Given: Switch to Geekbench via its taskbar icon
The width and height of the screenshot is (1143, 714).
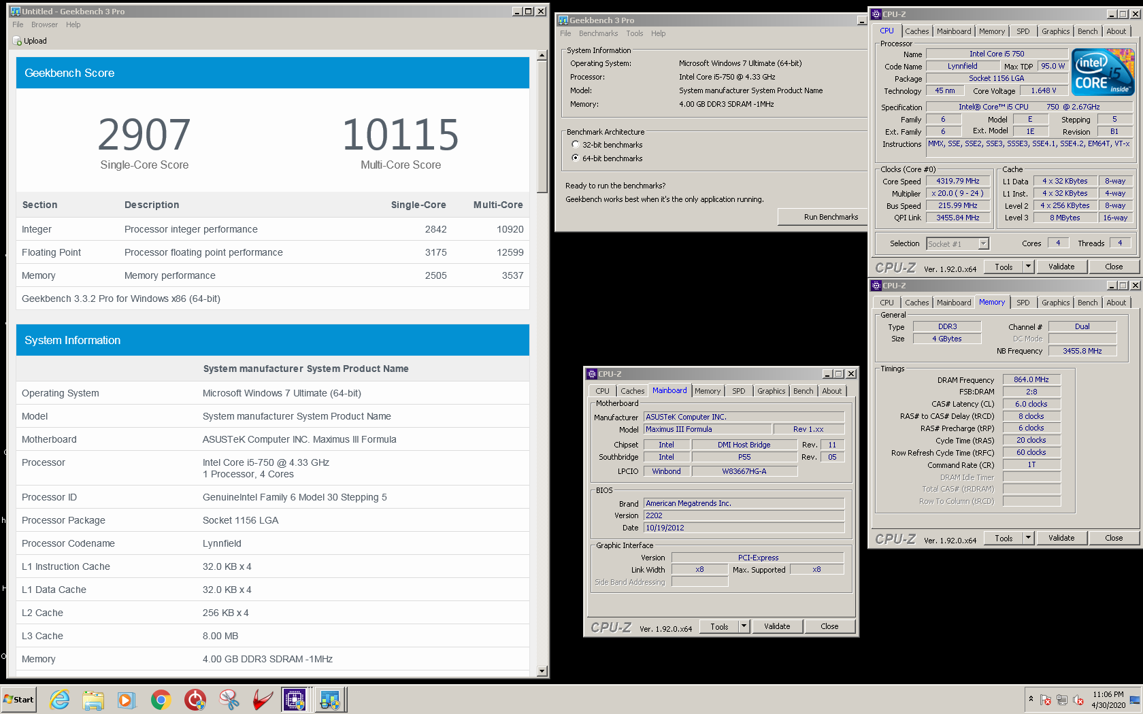Looking at the screenshot, I should [x=331, y=699].
